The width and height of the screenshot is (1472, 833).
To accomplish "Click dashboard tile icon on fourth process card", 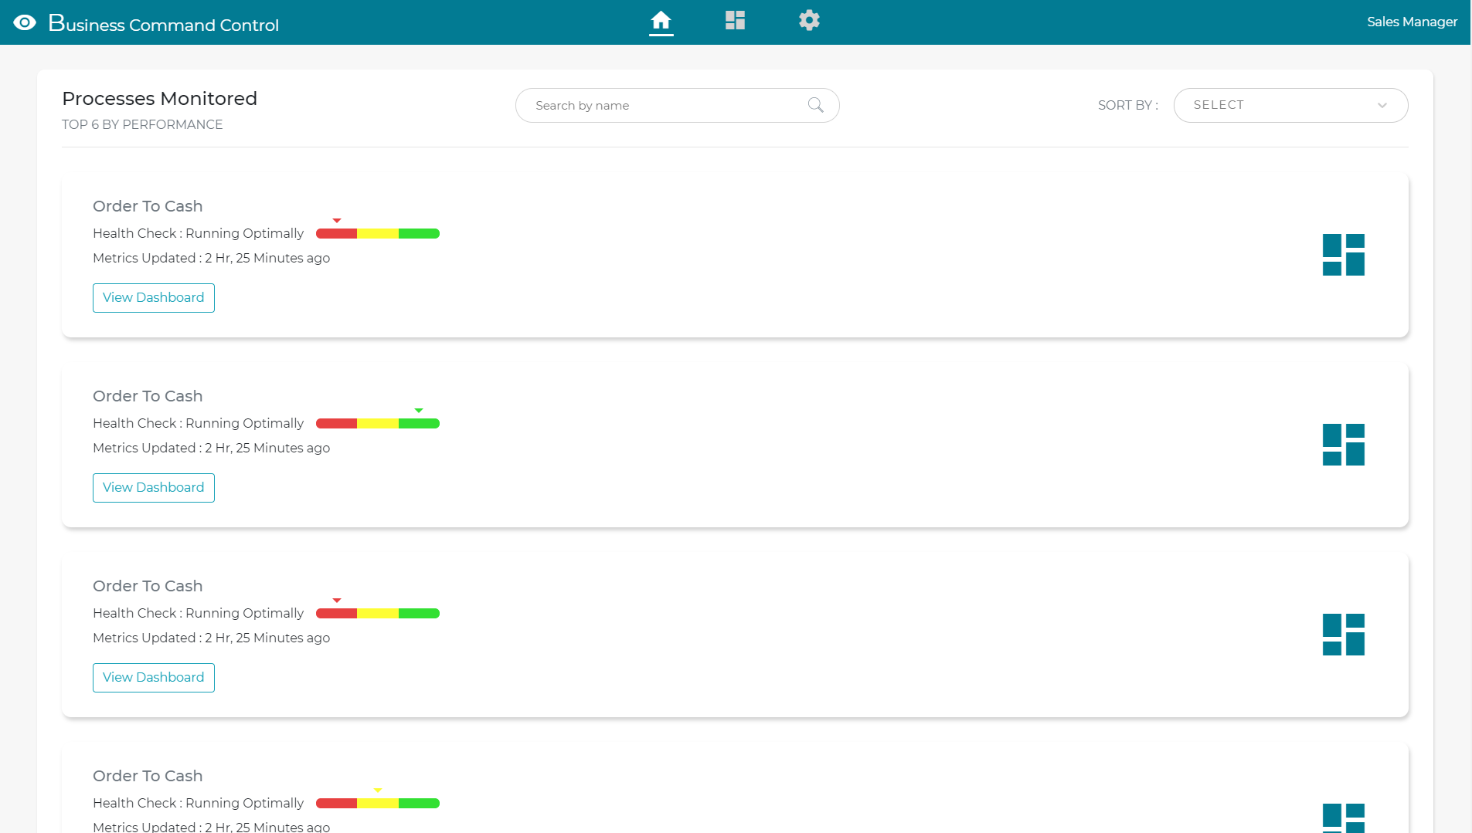I will [x=1343, y=818].
